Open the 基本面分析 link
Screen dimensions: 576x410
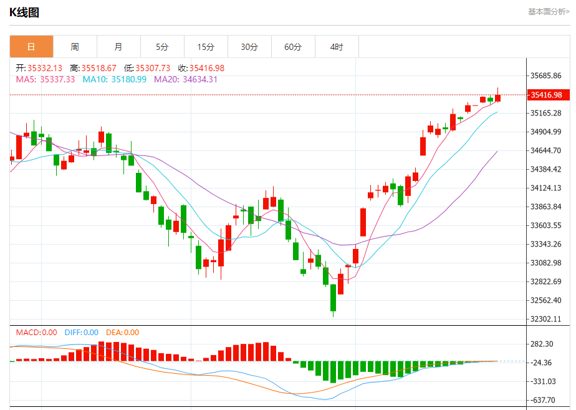[x=549, y=12]
